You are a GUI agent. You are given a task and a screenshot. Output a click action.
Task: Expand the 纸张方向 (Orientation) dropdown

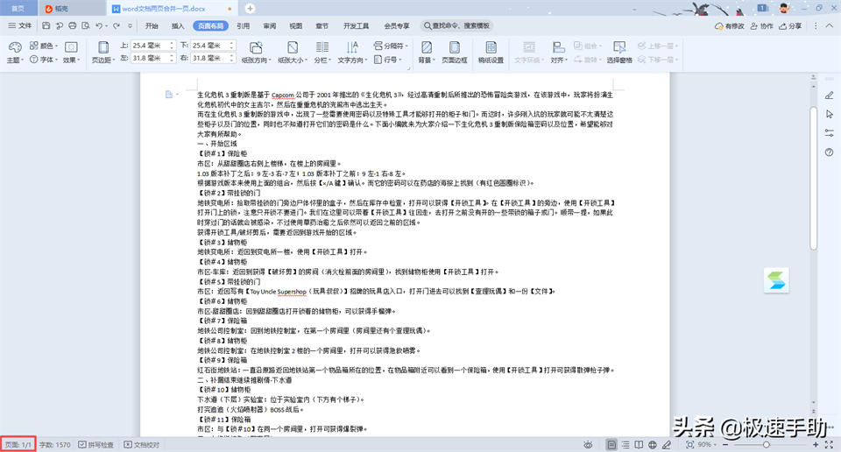coord(255,60)
